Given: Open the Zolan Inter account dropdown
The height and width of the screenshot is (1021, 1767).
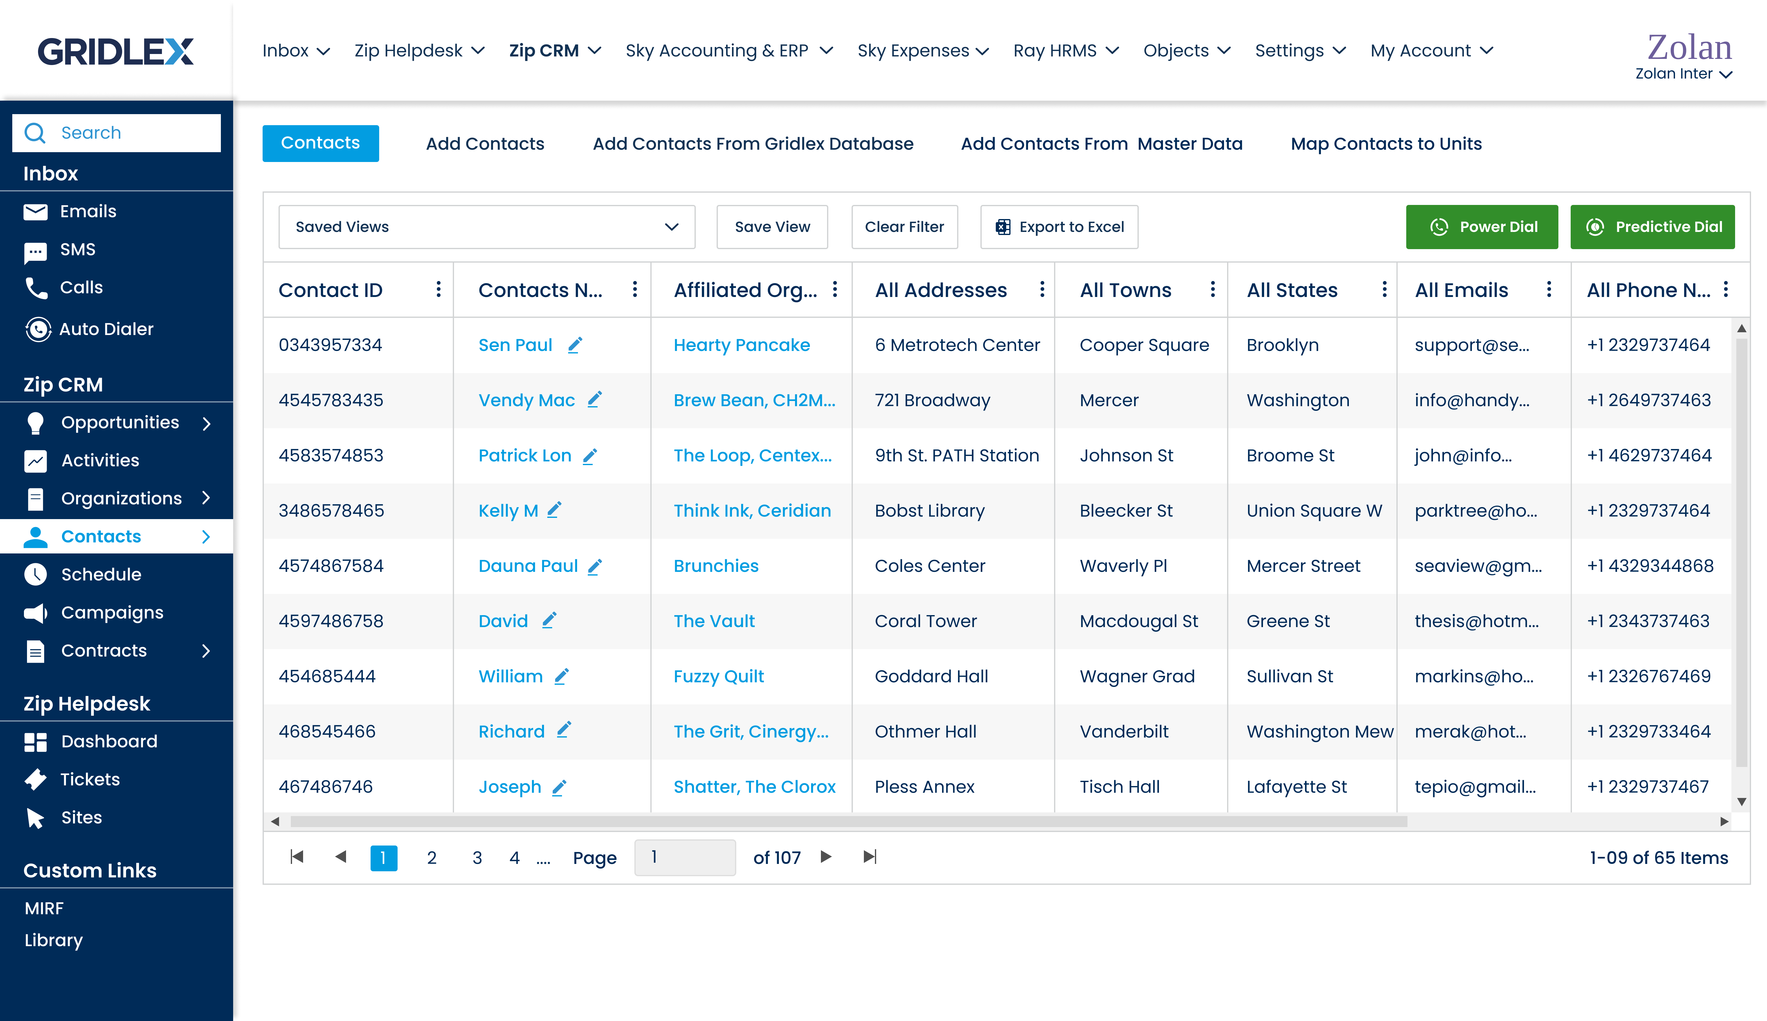Looking at the screenshot, I should 1683,74.
